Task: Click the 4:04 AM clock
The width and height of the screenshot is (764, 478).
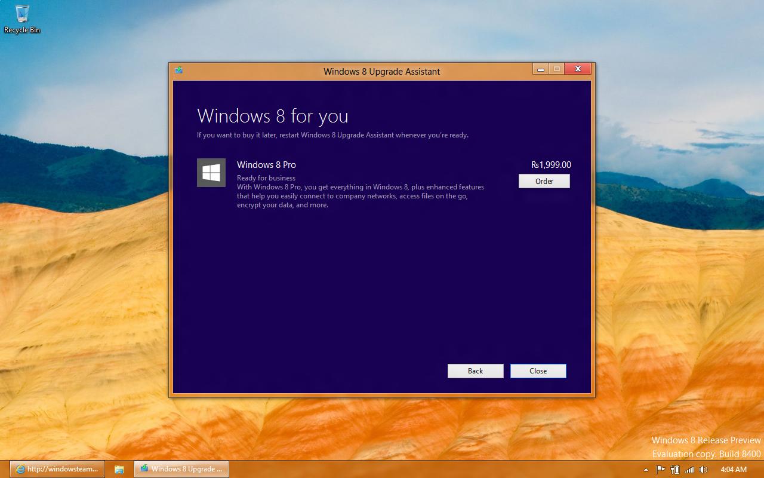Action: (734, 470)
